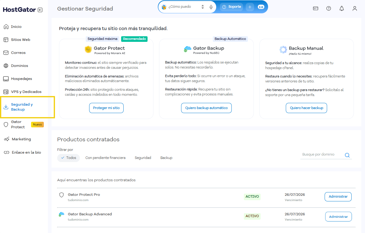Click the Marketing sparkle icon
The image size is (365, 233).
[x=7, y=139]
